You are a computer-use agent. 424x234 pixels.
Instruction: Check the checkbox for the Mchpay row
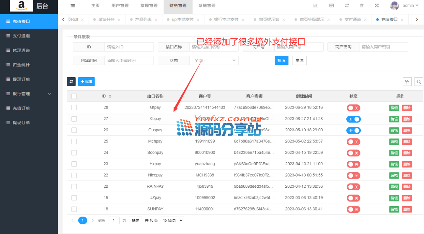pos(74,141)
